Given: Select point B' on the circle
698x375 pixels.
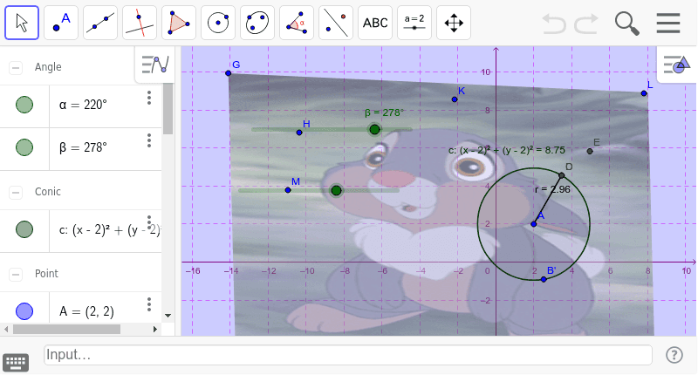Looking at the screenshot, I should 544,279.
